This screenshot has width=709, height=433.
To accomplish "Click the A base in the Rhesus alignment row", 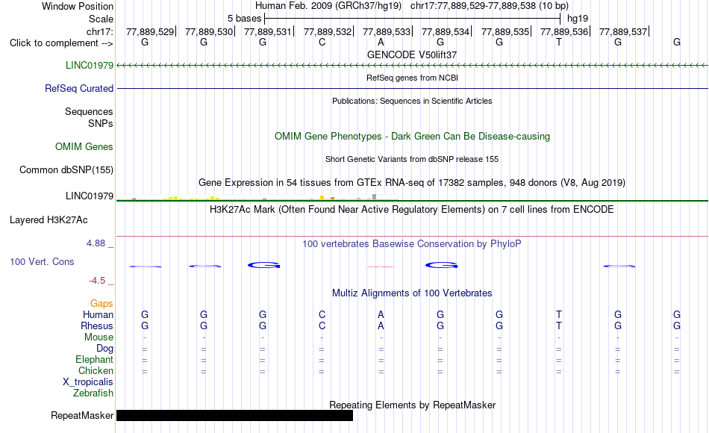I will tap(381, 325).
